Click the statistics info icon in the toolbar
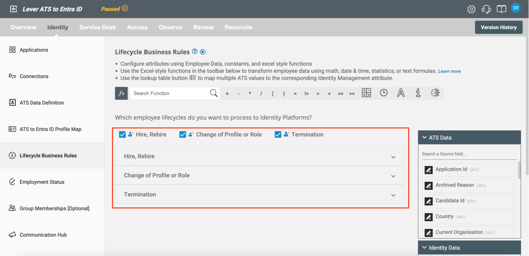 [x=418, y=93]
